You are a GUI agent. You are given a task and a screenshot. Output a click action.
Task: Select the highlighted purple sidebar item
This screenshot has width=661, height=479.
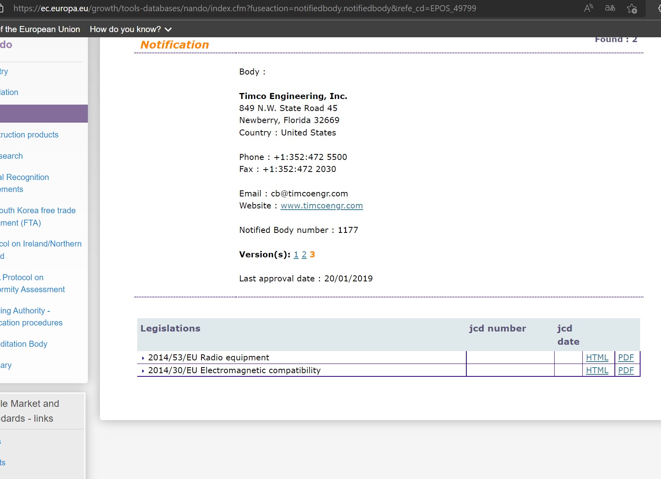click(44, 113)
